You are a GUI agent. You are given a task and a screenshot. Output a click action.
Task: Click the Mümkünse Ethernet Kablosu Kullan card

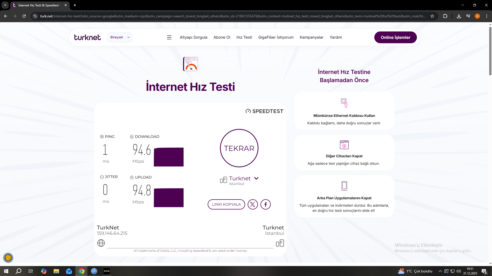point(344,111)
